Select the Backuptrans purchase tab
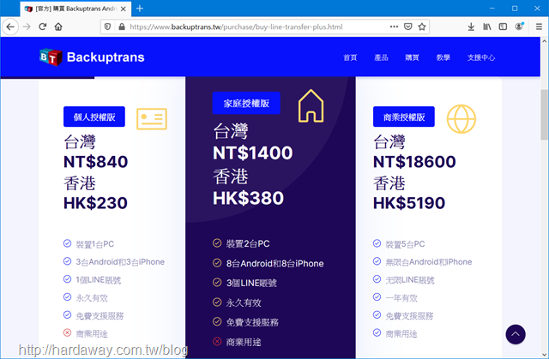The image size is (549, 359). point(75,9)
